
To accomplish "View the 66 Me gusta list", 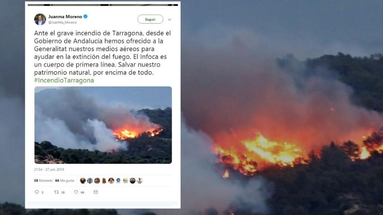I will coord(65,181).
